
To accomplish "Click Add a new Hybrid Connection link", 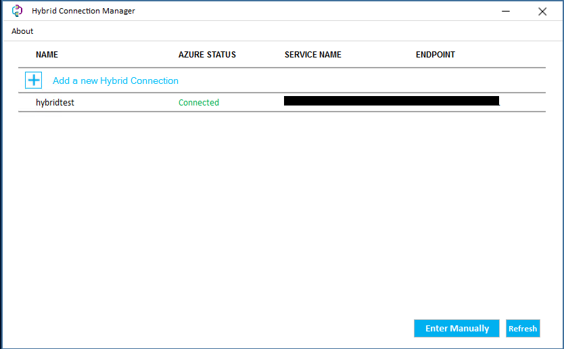I will [x=116, y=80].
